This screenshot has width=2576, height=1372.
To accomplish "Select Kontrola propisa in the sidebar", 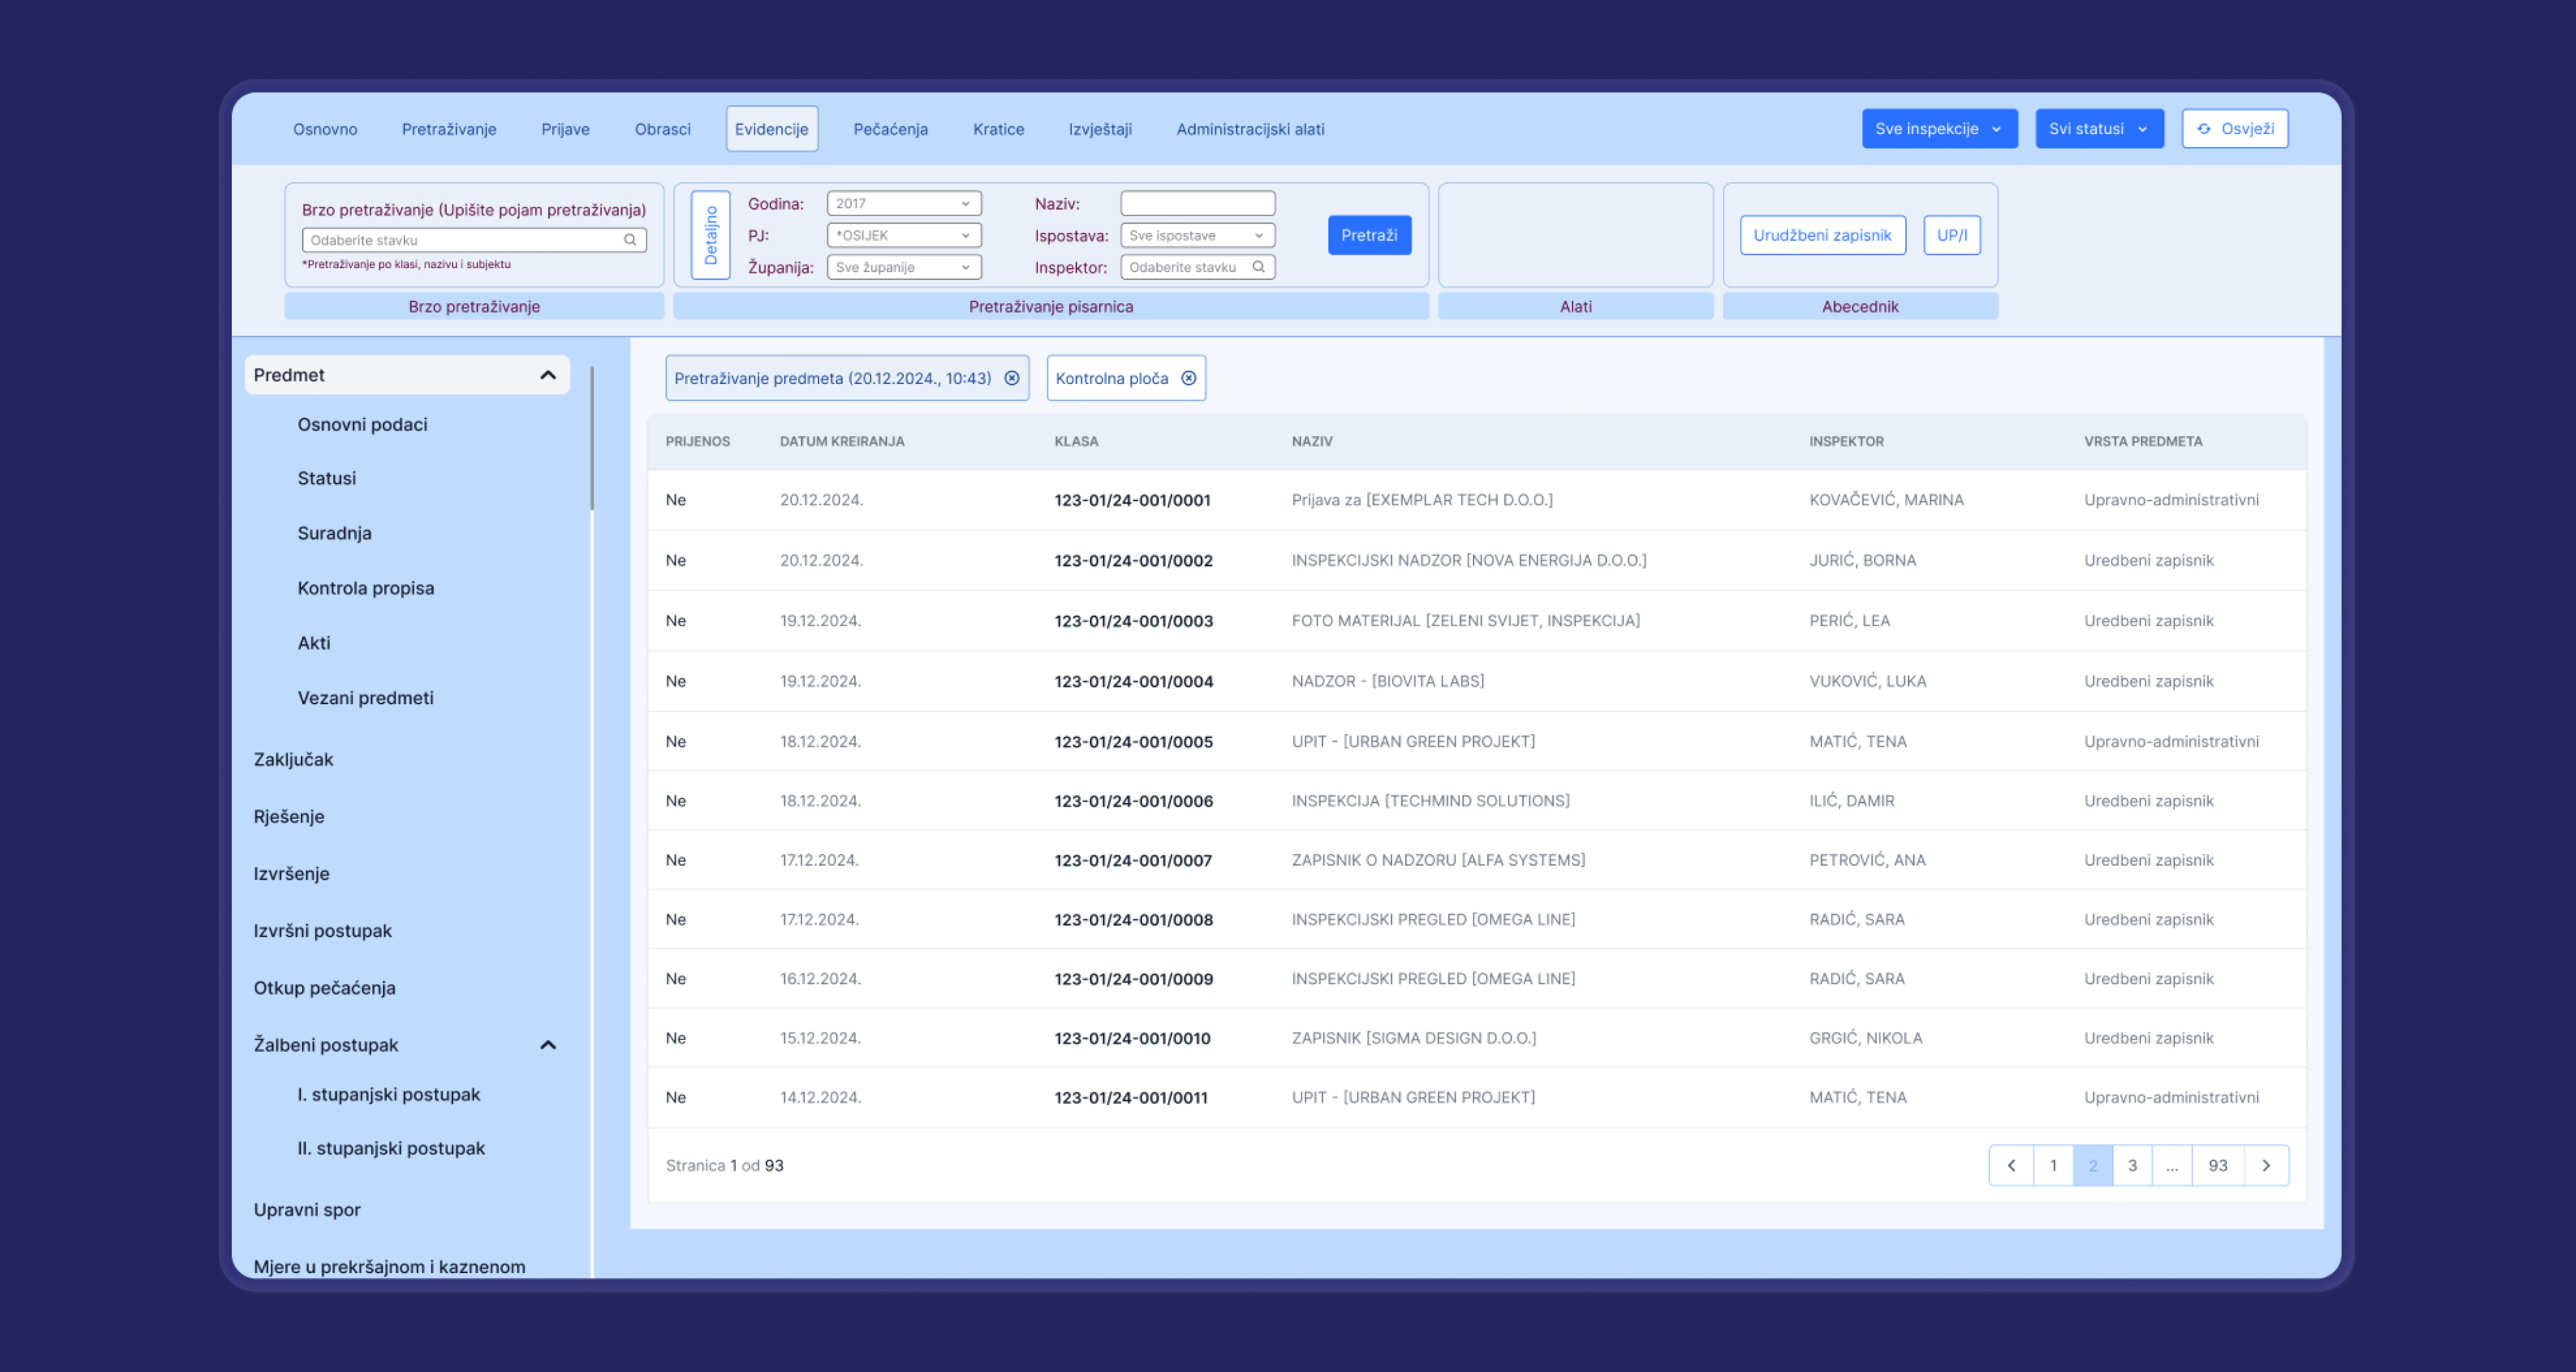I will coord(365,588).
